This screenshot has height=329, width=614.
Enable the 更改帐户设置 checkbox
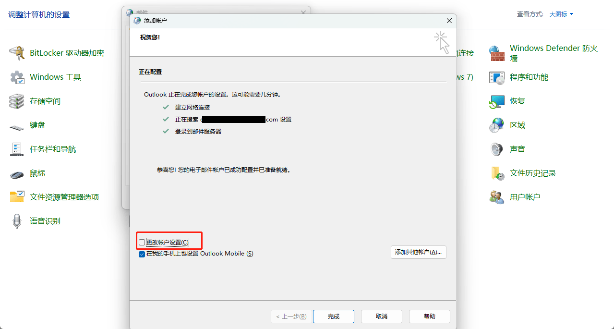pyautogui.click(x=142, y=242)
